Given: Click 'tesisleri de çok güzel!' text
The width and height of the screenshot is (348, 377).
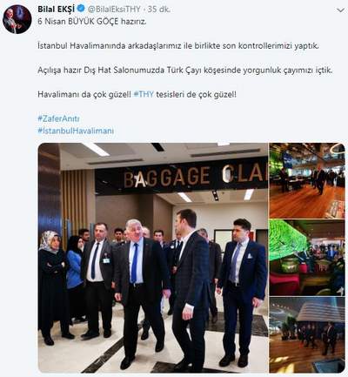Looking at the screenshot, I should tap(197, 94).
